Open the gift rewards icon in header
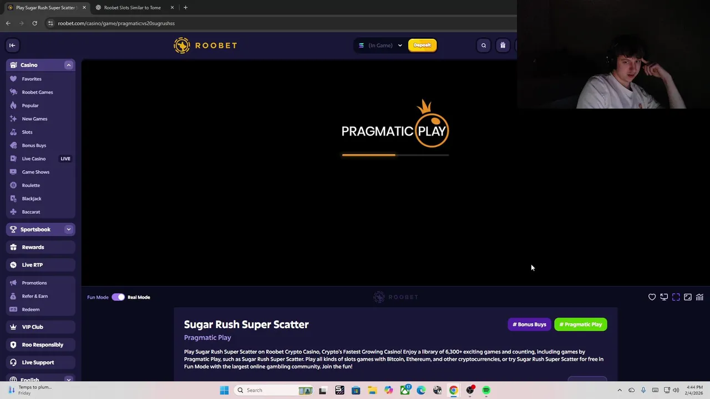Image resolution: width=710 pixels, height=399 pixels. tap(503, 45)
